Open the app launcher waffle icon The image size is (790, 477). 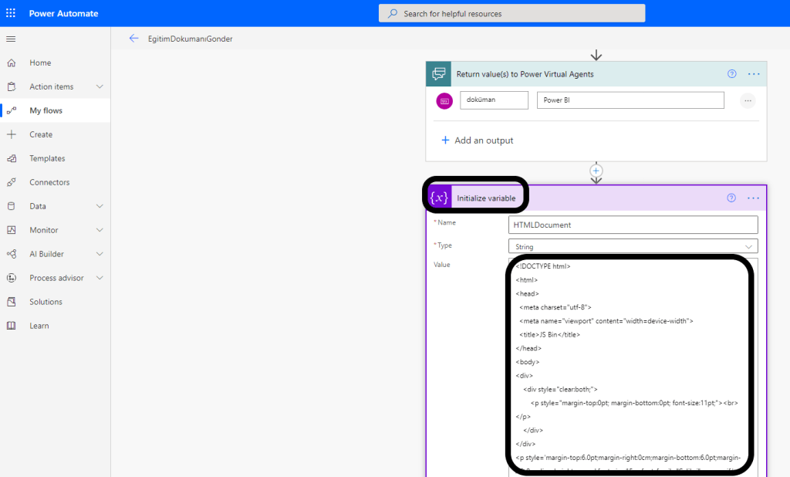(11, 13)
